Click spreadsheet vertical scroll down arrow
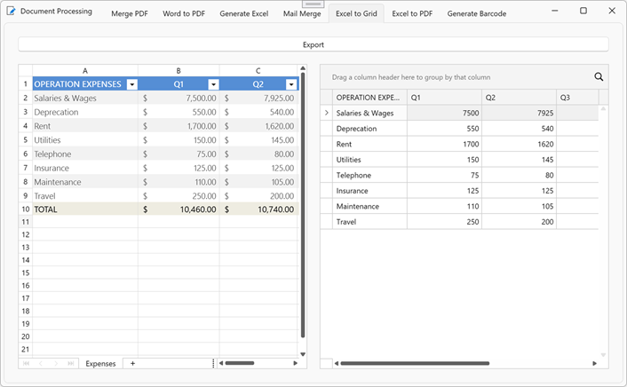The height and width of the screenshot is (387, 627). point(303,354)
